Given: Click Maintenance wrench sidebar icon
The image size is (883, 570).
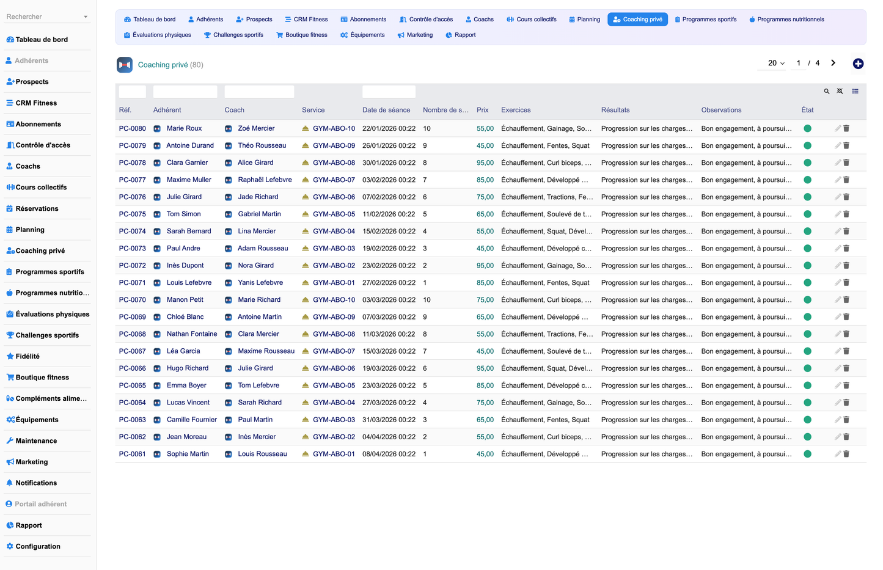Looking at the screenshot, I should pyautogui.click(x=10, y=441).
